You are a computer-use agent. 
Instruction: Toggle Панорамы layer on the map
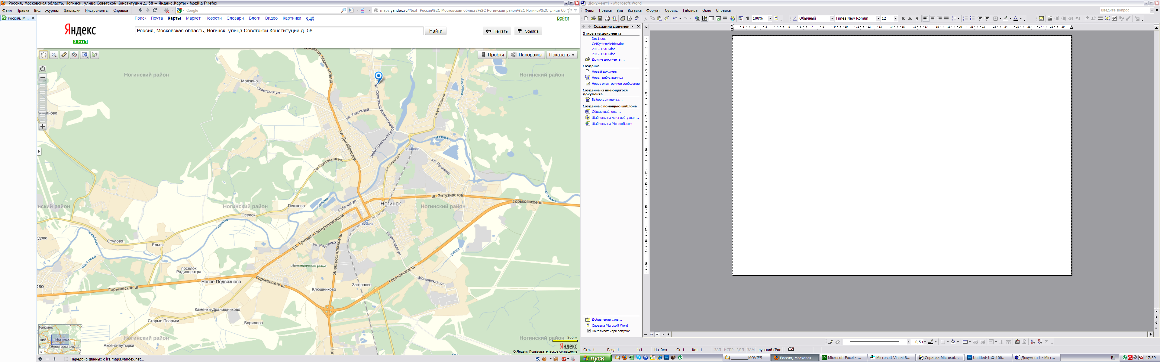click(x=527, y=55)
